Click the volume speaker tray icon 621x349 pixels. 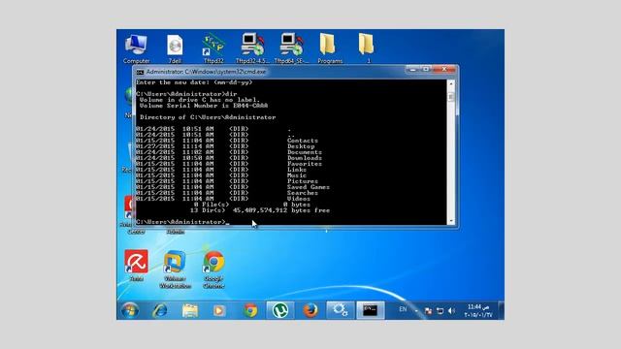[451, 311]
